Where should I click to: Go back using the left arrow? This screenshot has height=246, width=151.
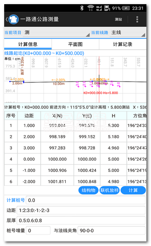click(x=7, y=19)
